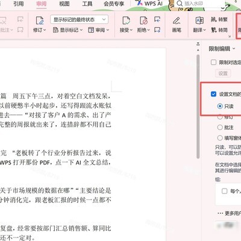Click text line 周五下午三点，对着空白文档发呆
241x241 pixels.
tap(61, 96)
